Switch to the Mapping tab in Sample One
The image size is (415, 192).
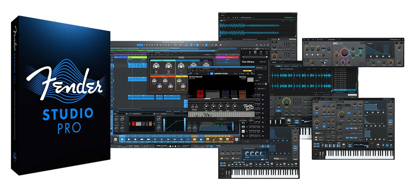pos(287,66)
